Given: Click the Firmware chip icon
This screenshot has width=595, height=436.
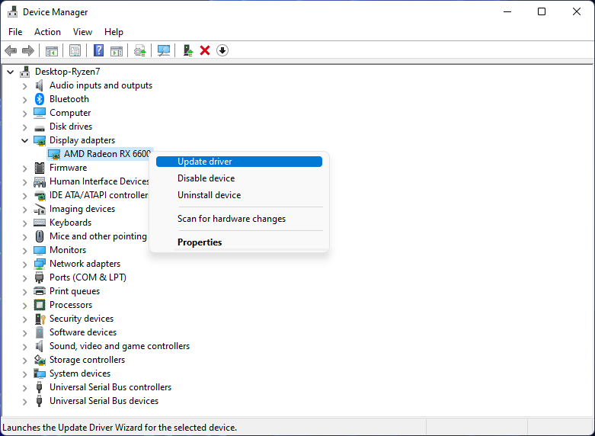Looking at the screenshot, I should pyautogui.click(x=40, y=168).
